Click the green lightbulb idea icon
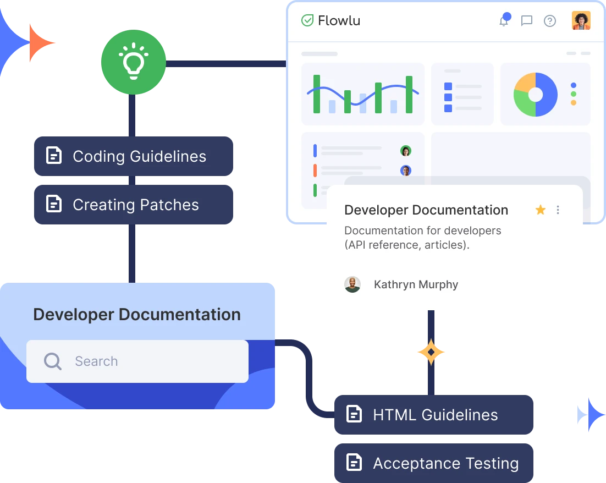The height and width of the screenshot is (483, 606). 134,62
